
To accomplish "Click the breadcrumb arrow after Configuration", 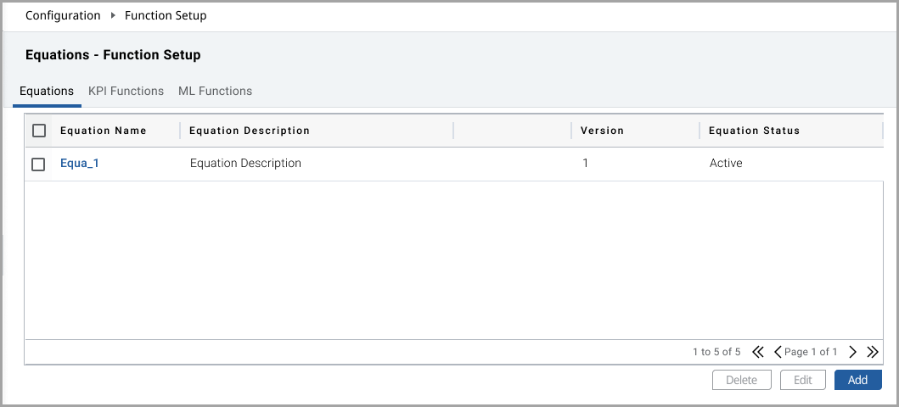I will [112, 15].
